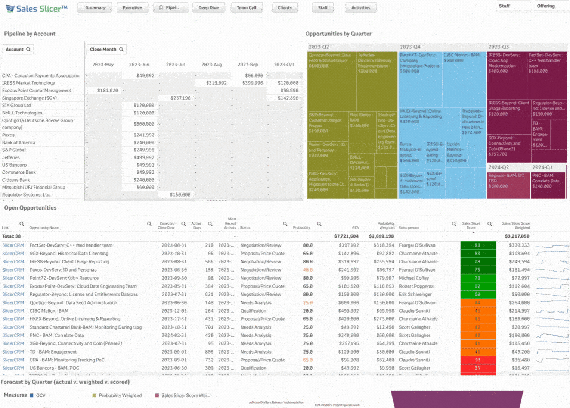Search the Sales Slicer Score column

tap(490, 224)
